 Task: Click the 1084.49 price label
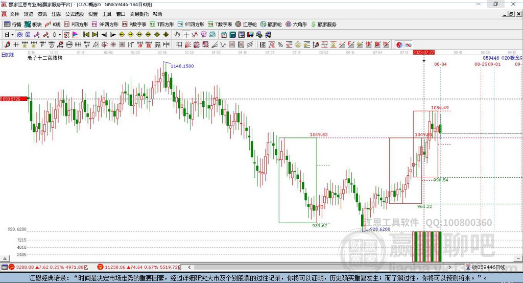point(440,107)
